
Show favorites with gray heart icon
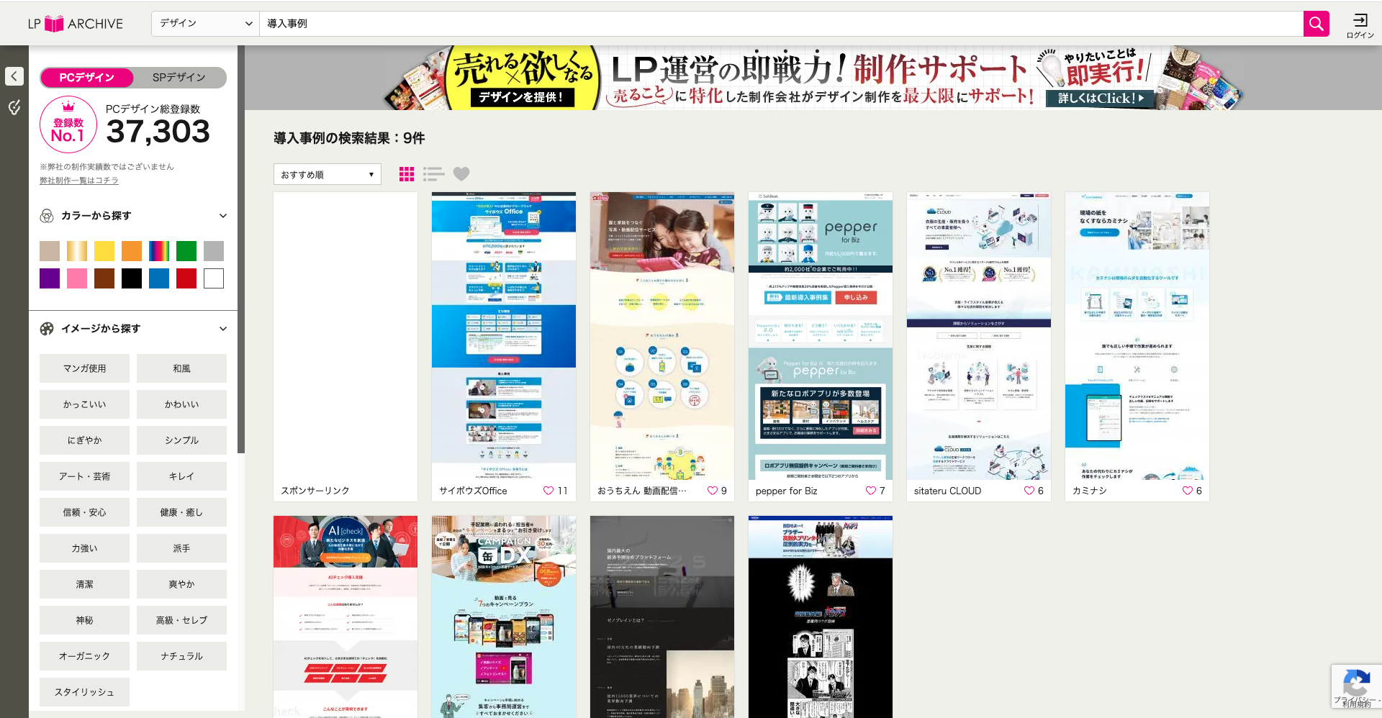pos(461,174)
